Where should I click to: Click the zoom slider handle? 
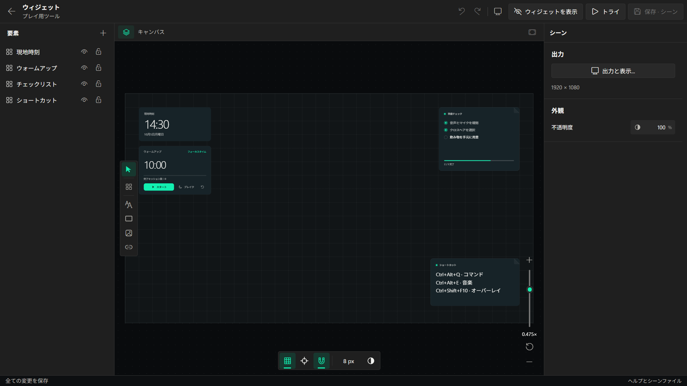(530, 289)
